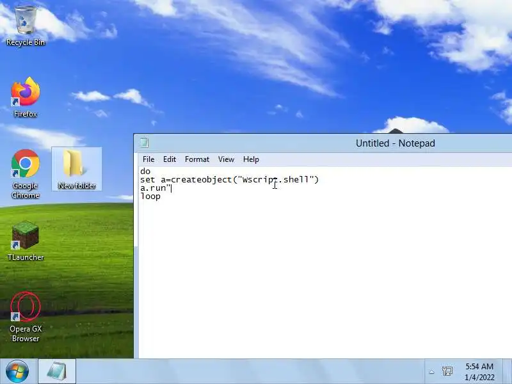Click the 'do' line in Notepad
Viewport: 512px width, 384px height.
click(x=145, y=172)
